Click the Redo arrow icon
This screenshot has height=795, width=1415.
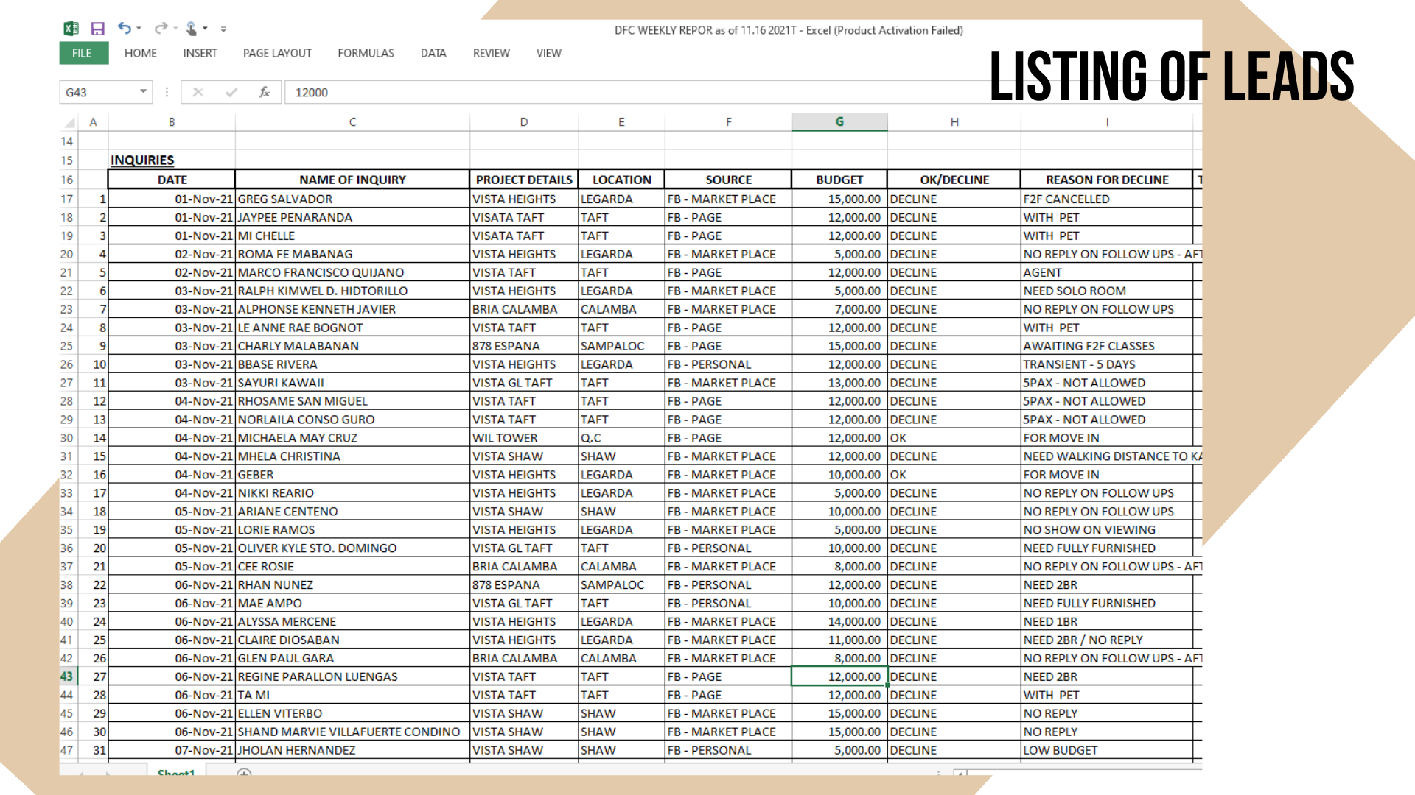(x=160, y=29)
